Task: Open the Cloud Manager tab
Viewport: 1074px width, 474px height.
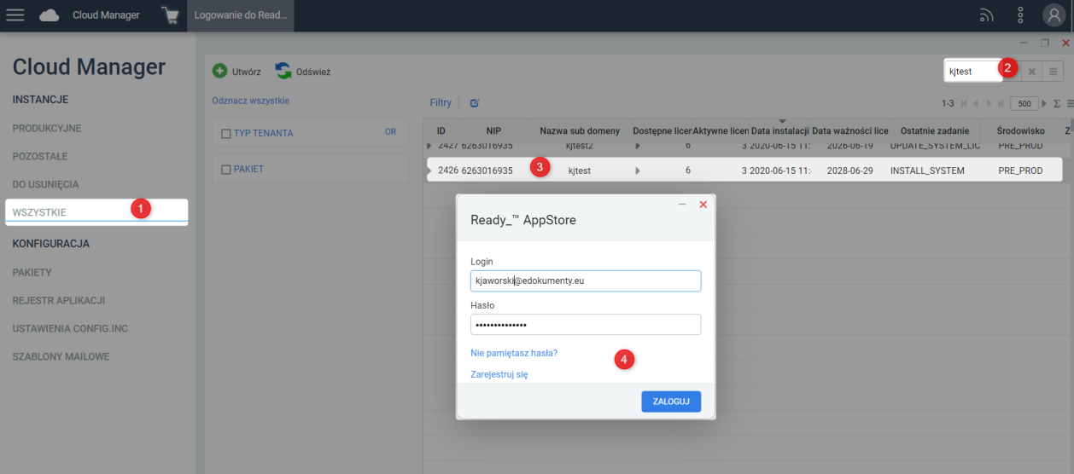Action: click(106, 15)
